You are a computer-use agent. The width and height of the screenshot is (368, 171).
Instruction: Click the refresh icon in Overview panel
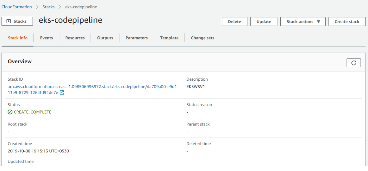[353, 63]
